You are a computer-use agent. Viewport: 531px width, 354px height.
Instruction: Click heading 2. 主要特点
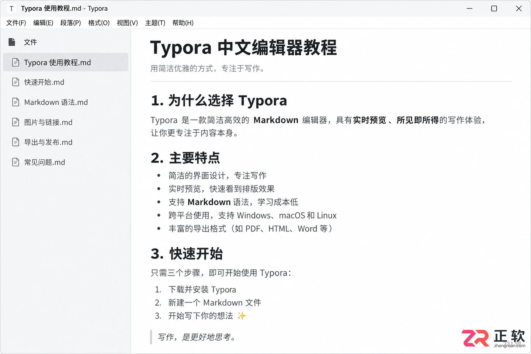click(x=185, y=158)
